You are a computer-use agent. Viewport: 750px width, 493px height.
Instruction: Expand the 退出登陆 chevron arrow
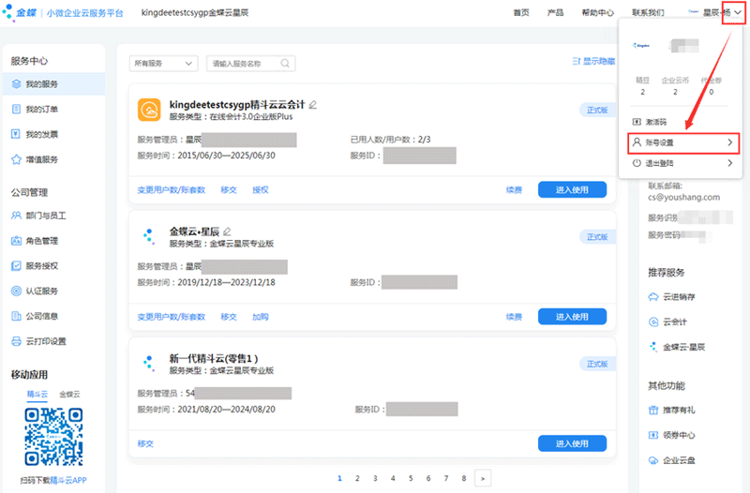coord(730,163)
